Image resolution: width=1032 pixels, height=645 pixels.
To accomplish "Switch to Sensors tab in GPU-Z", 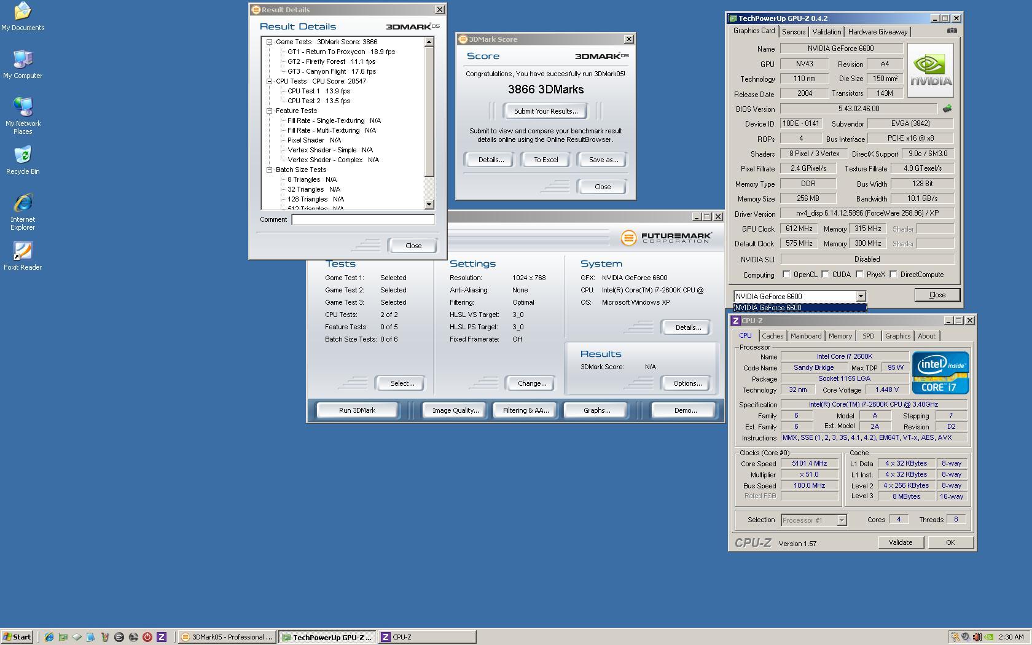I will (x=794, y=32).
